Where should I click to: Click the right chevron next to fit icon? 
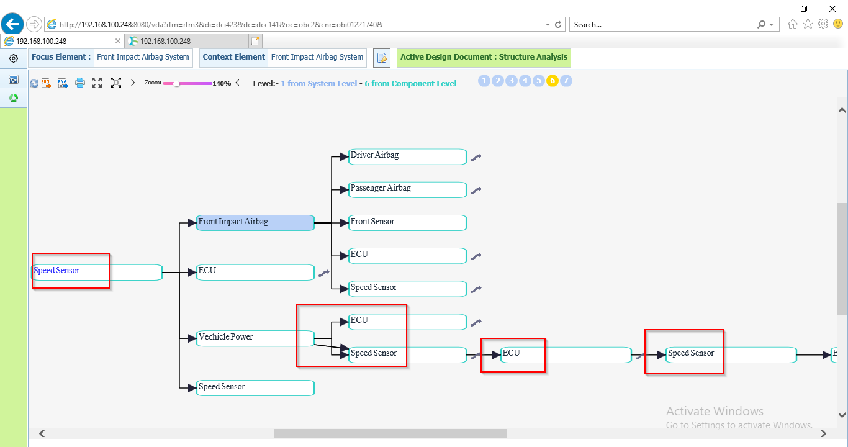coord(133,83)
